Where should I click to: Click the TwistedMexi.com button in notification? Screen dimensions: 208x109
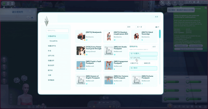pos(181,46)
